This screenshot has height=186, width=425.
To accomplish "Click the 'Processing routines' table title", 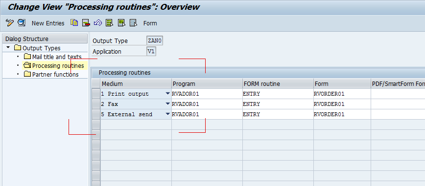I will point(125,73).
